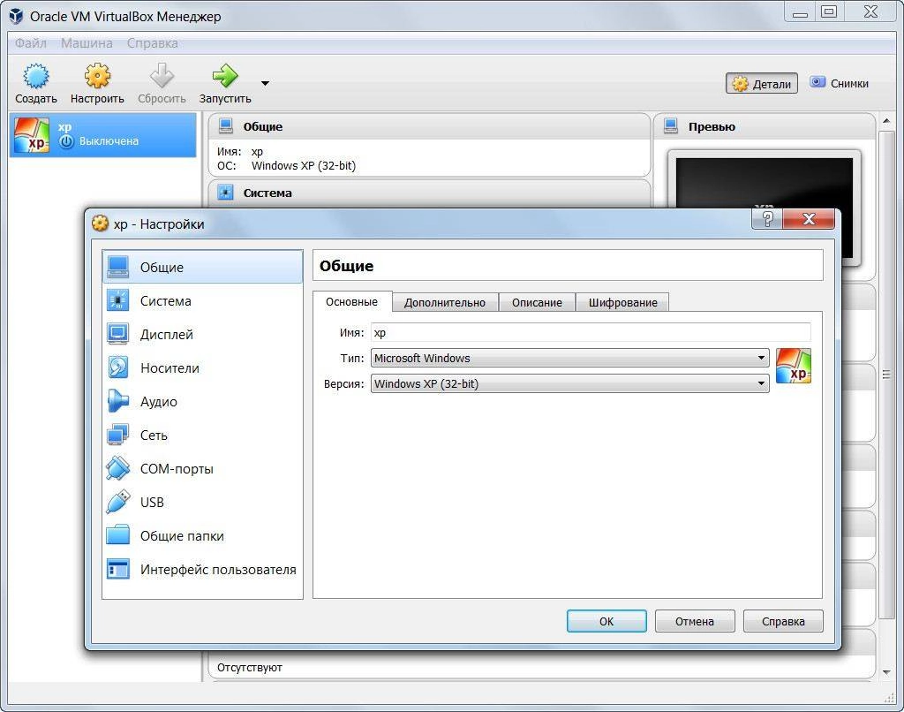Click the Запустить green arrow icon

point(225,76)
